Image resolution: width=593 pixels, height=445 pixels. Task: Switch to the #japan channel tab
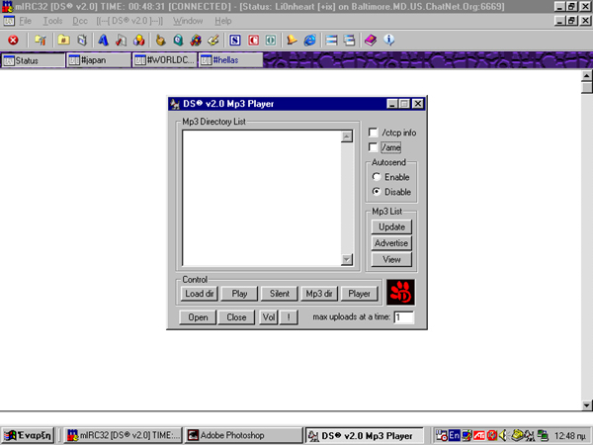coord(99,60)
